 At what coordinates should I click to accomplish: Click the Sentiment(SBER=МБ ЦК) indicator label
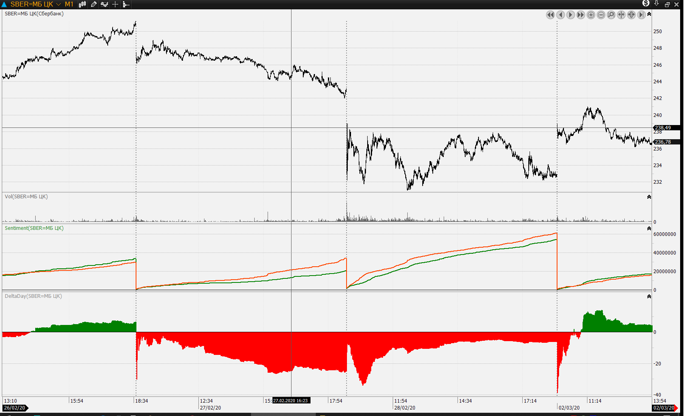click(34, 228)
